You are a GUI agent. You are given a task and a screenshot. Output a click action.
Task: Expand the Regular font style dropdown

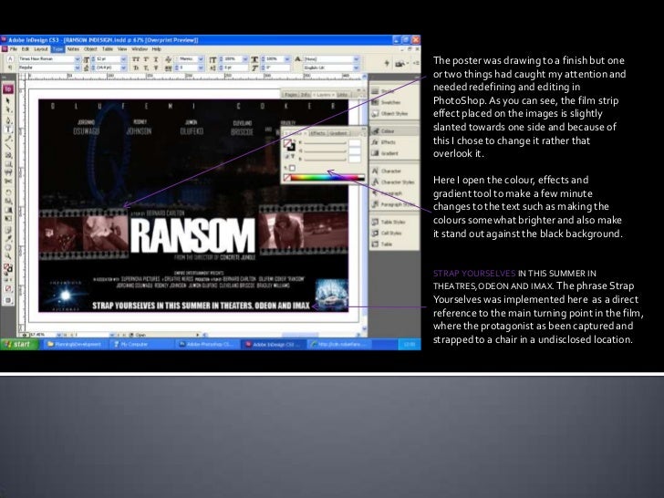pyautogui.click(x=78, y=67)
